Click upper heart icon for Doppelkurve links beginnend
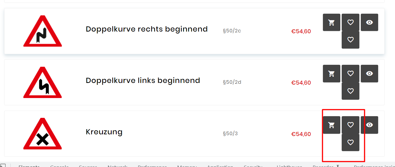This screenshot has width=395, height=167. click(x=350, y=73)
